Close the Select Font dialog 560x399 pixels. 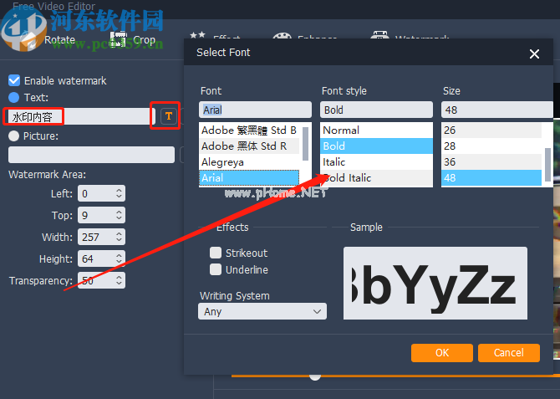pyautogui.click(x=534, y=54)
